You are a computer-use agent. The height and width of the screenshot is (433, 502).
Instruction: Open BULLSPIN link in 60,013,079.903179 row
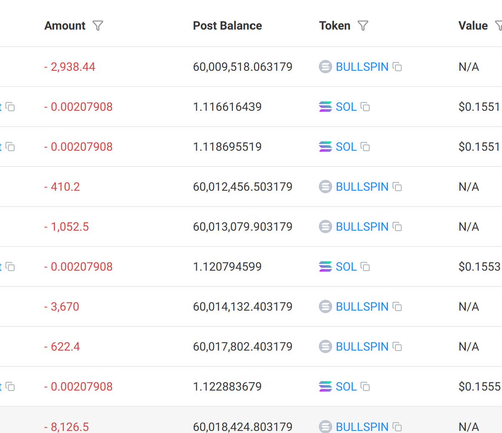tap(362, 227)
